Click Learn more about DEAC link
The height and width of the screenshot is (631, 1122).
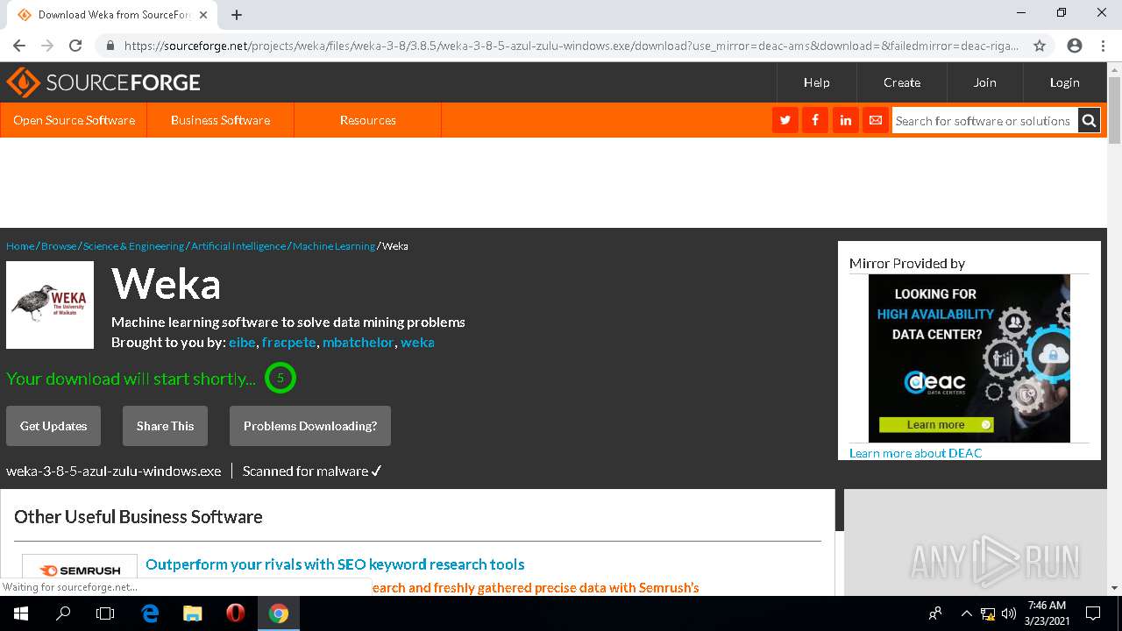pos(915,453)
